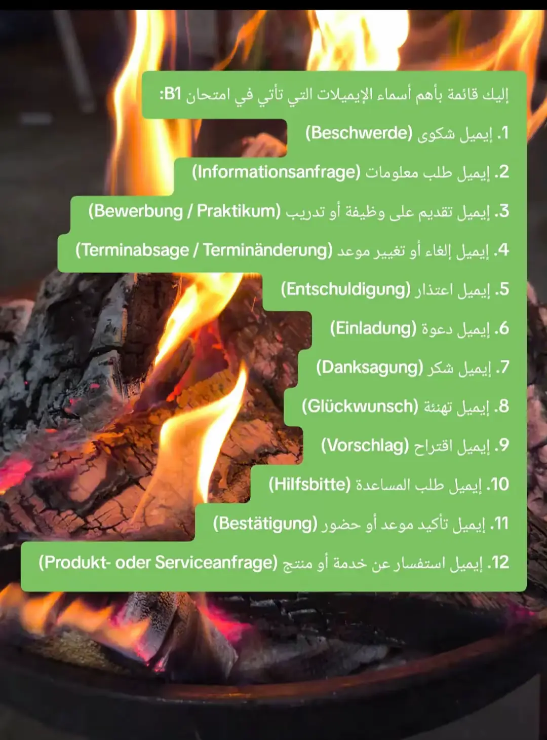Screen dimensions: 547x740
Task: Select the Entschuldigung apology email line
Action: click(395, 289)
